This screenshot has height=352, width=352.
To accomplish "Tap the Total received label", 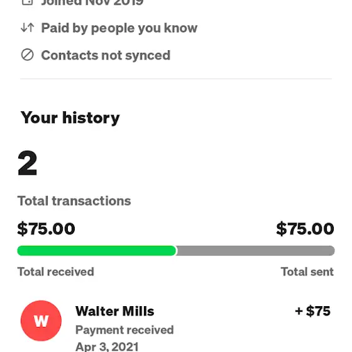I will 56,272.
